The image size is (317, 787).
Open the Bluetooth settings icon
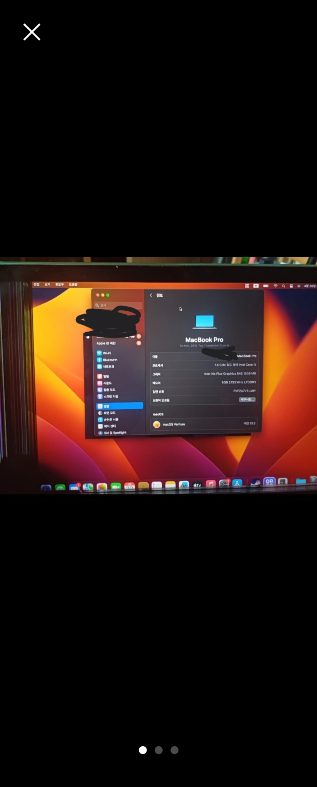(x=99, y=360)
